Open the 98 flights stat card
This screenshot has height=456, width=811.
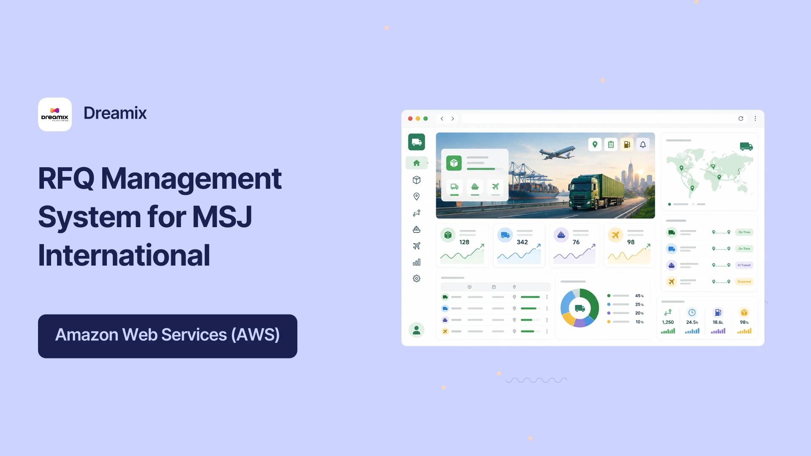click(629, 246)
